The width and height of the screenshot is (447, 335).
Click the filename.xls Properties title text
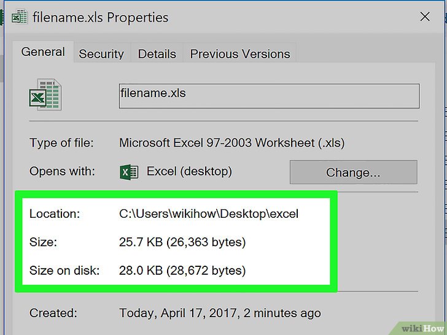[x=100, y=17]
